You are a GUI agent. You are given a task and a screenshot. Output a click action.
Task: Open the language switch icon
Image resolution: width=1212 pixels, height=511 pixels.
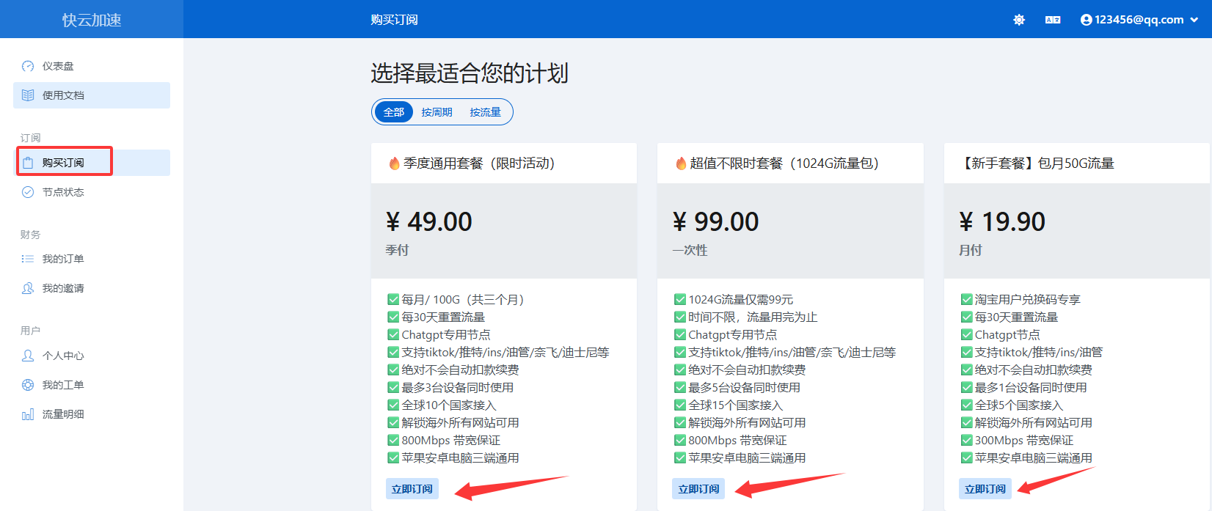click(1053, 20)
